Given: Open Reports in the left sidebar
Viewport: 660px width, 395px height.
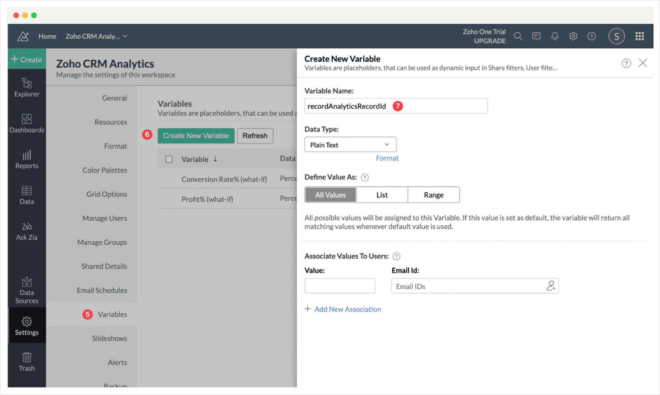Looking at the screenshot, I should (27, 159).
